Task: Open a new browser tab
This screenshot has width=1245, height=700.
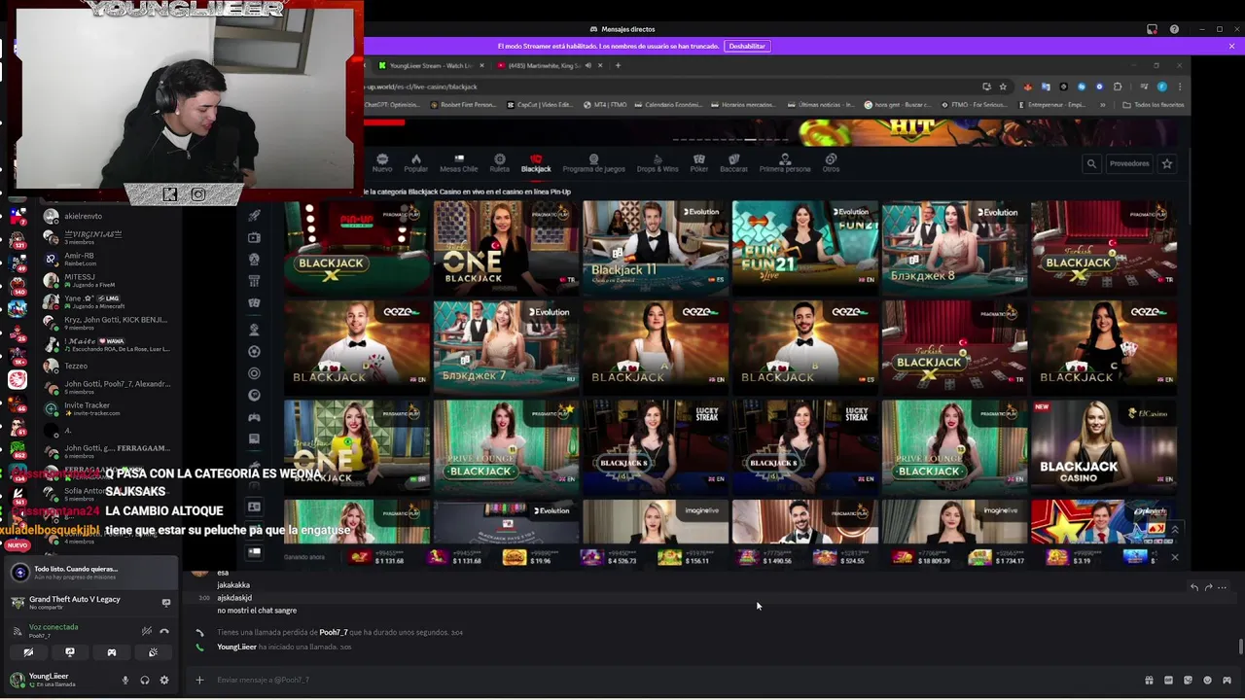Action: click(x=618, y=65)
